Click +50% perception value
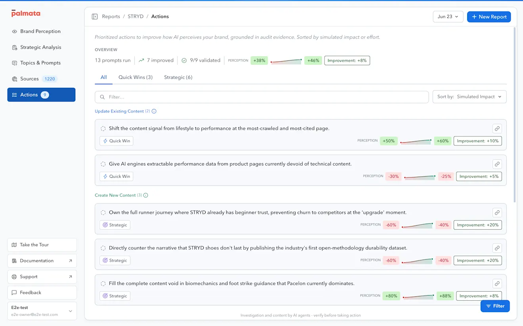523x326 pixels. click(x=389, y=141)
